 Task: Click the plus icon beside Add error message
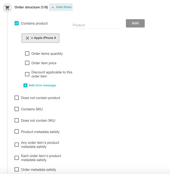click(x=25, y=86)
